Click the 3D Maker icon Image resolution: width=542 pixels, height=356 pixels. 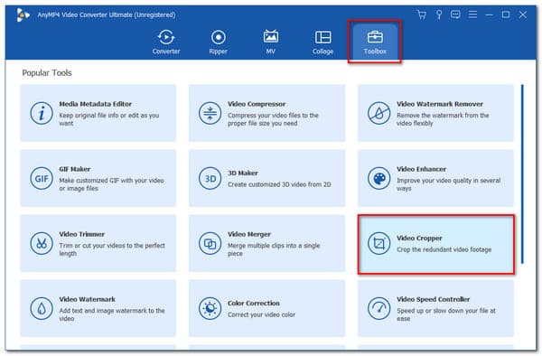point(210,178)
